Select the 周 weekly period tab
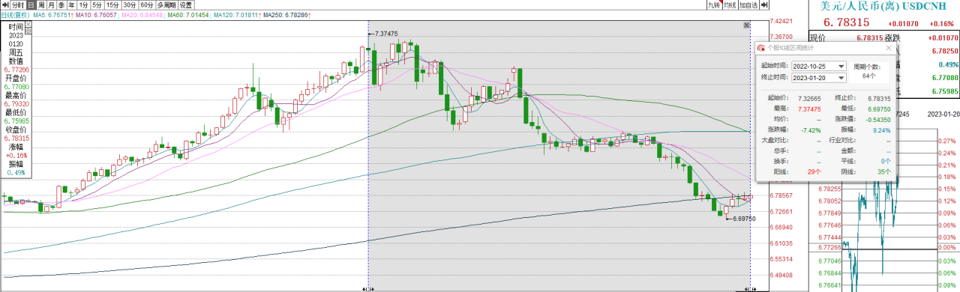This screenshot has height=292, width=960. click(41, 5)
